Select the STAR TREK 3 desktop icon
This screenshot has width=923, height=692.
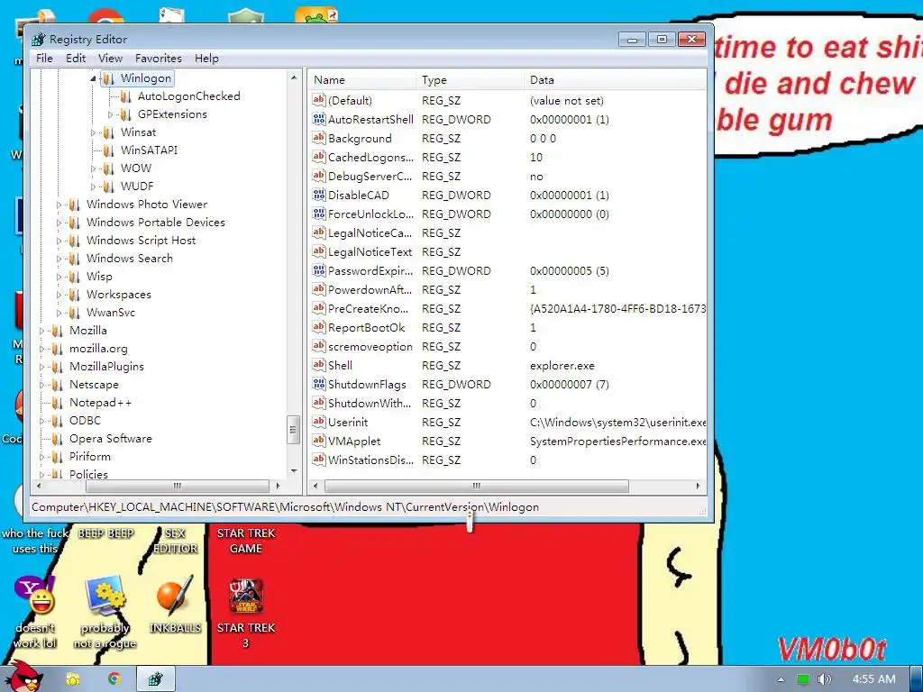tap(245, 596)
